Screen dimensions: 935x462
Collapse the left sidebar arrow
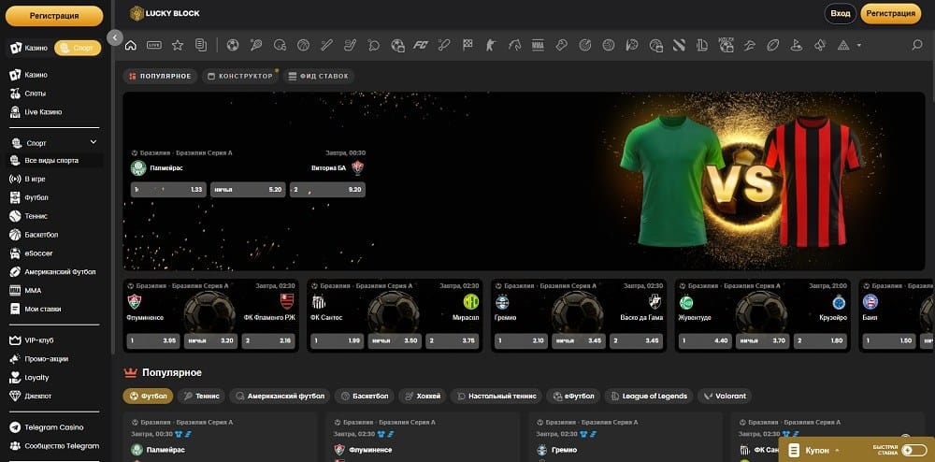tap(114, 37)
